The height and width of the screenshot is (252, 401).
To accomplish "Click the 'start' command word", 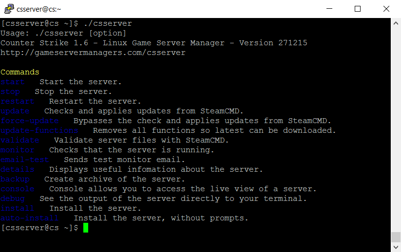I will click(x=12, y=82).
